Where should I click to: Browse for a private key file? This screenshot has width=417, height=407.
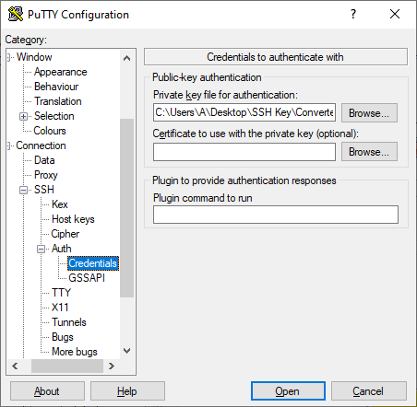[369, 113]
